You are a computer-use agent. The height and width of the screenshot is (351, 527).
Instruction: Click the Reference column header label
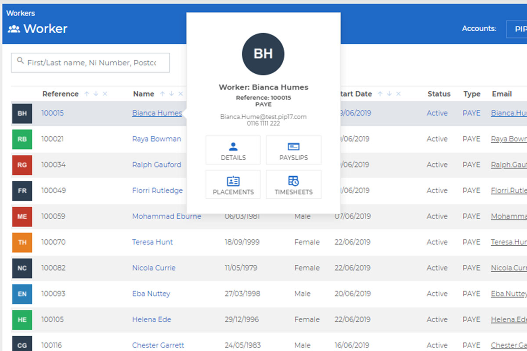click(60, 94)
